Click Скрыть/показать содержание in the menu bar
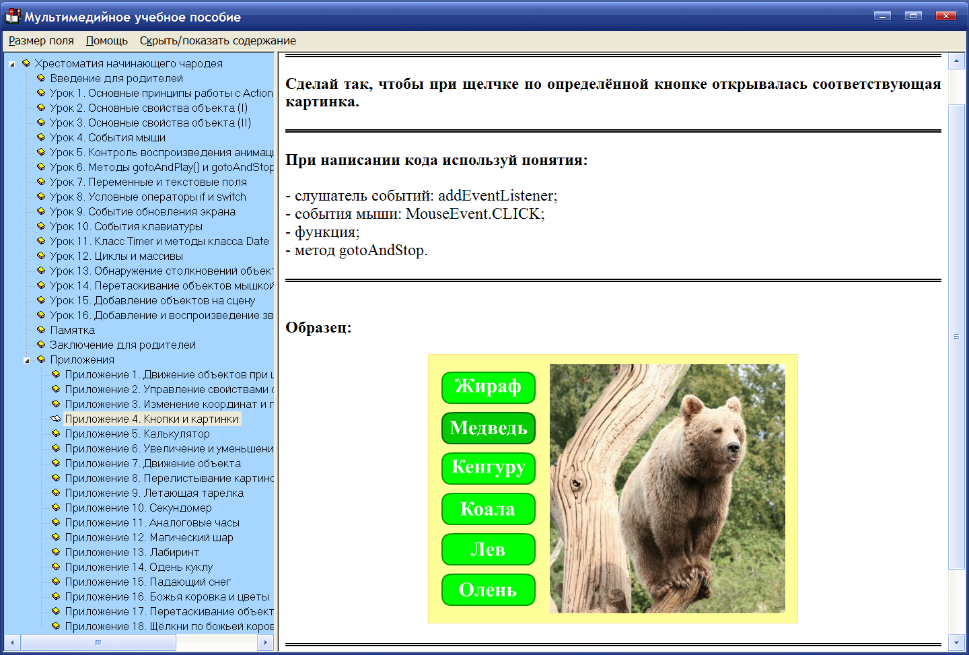This screenshot has width=969, height=655. tap(217, 40)
